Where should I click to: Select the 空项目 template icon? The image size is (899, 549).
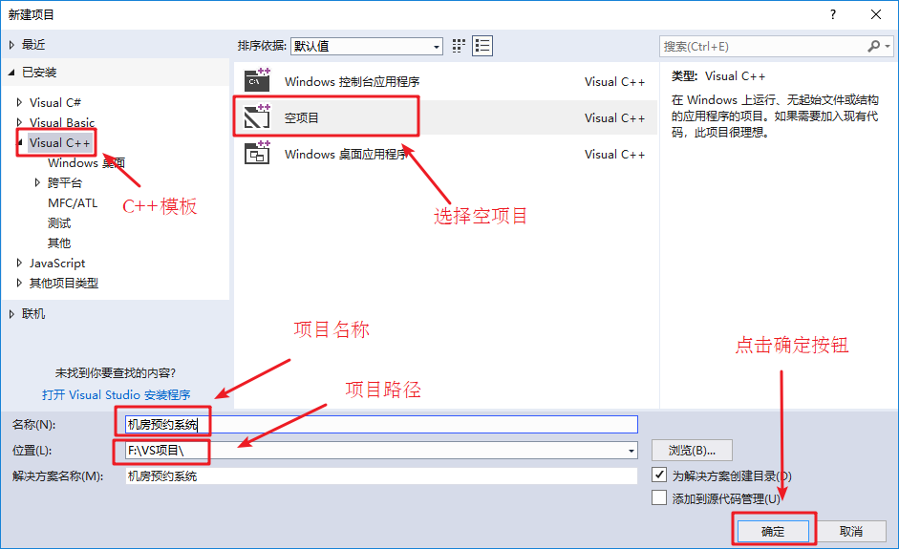pos(258,117)
